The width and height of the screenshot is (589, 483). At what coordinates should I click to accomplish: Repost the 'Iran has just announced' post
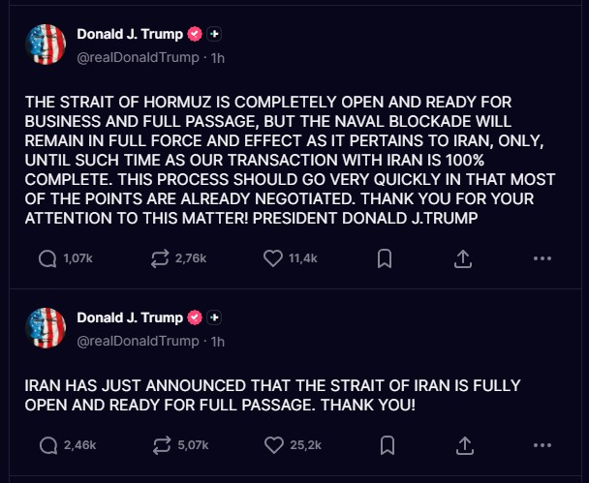pyautogui.click(x=159, y=445)
